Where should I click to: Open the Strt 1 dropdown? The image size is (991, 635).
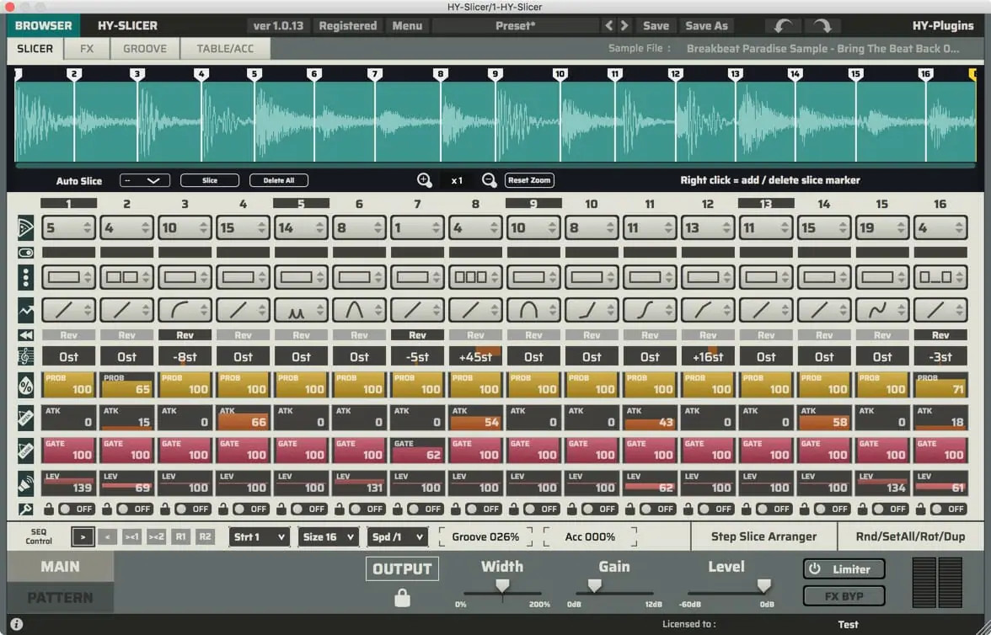260,536
